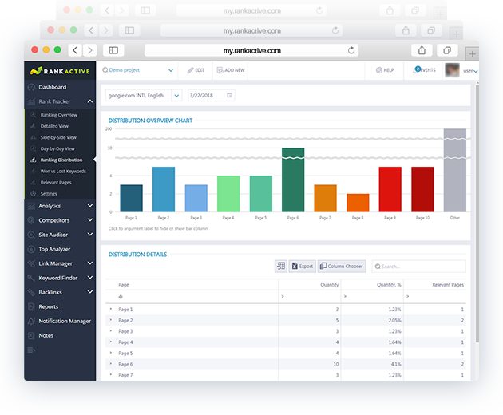Open Won vs Lost Keywords in the sidebar
This screenshot has height=415, width=503.
[63, 171]
